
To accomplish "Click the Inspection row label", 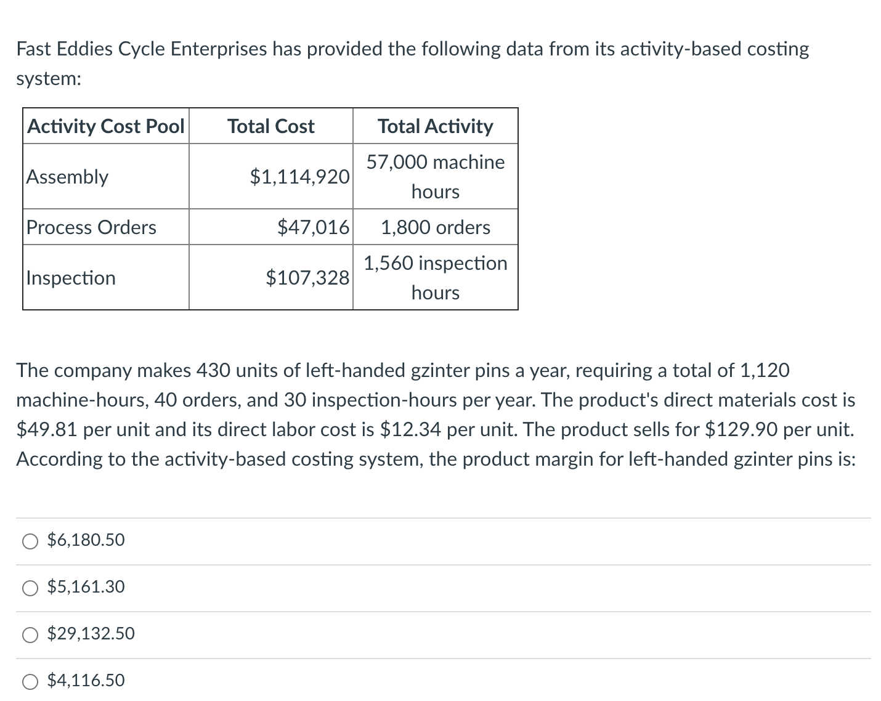I will [70, 277].
